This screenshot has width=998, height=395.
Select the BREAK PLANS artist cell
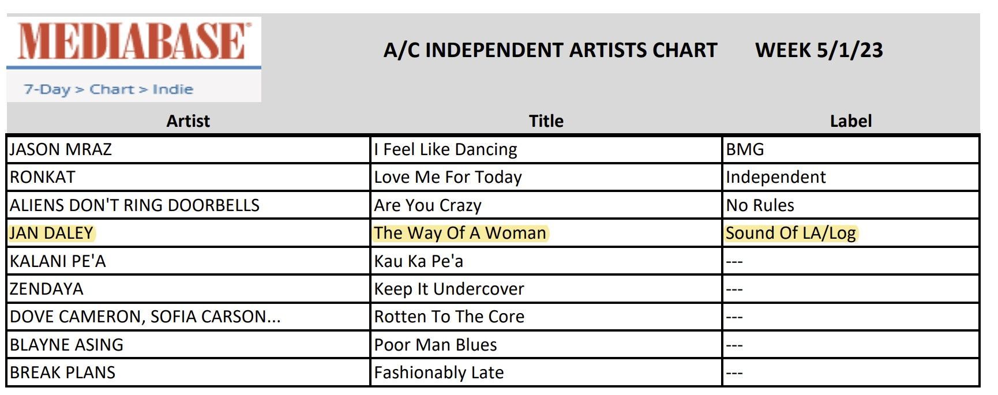[x=62, y=373]
